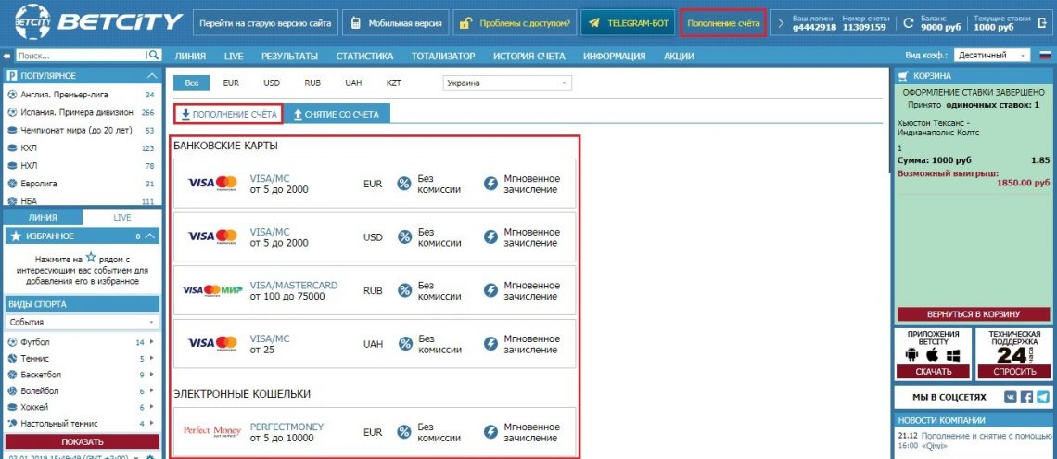This screenshot has height=459, width=1057.
Task: Click the search magnifier icon
Action: coord(154,56)
